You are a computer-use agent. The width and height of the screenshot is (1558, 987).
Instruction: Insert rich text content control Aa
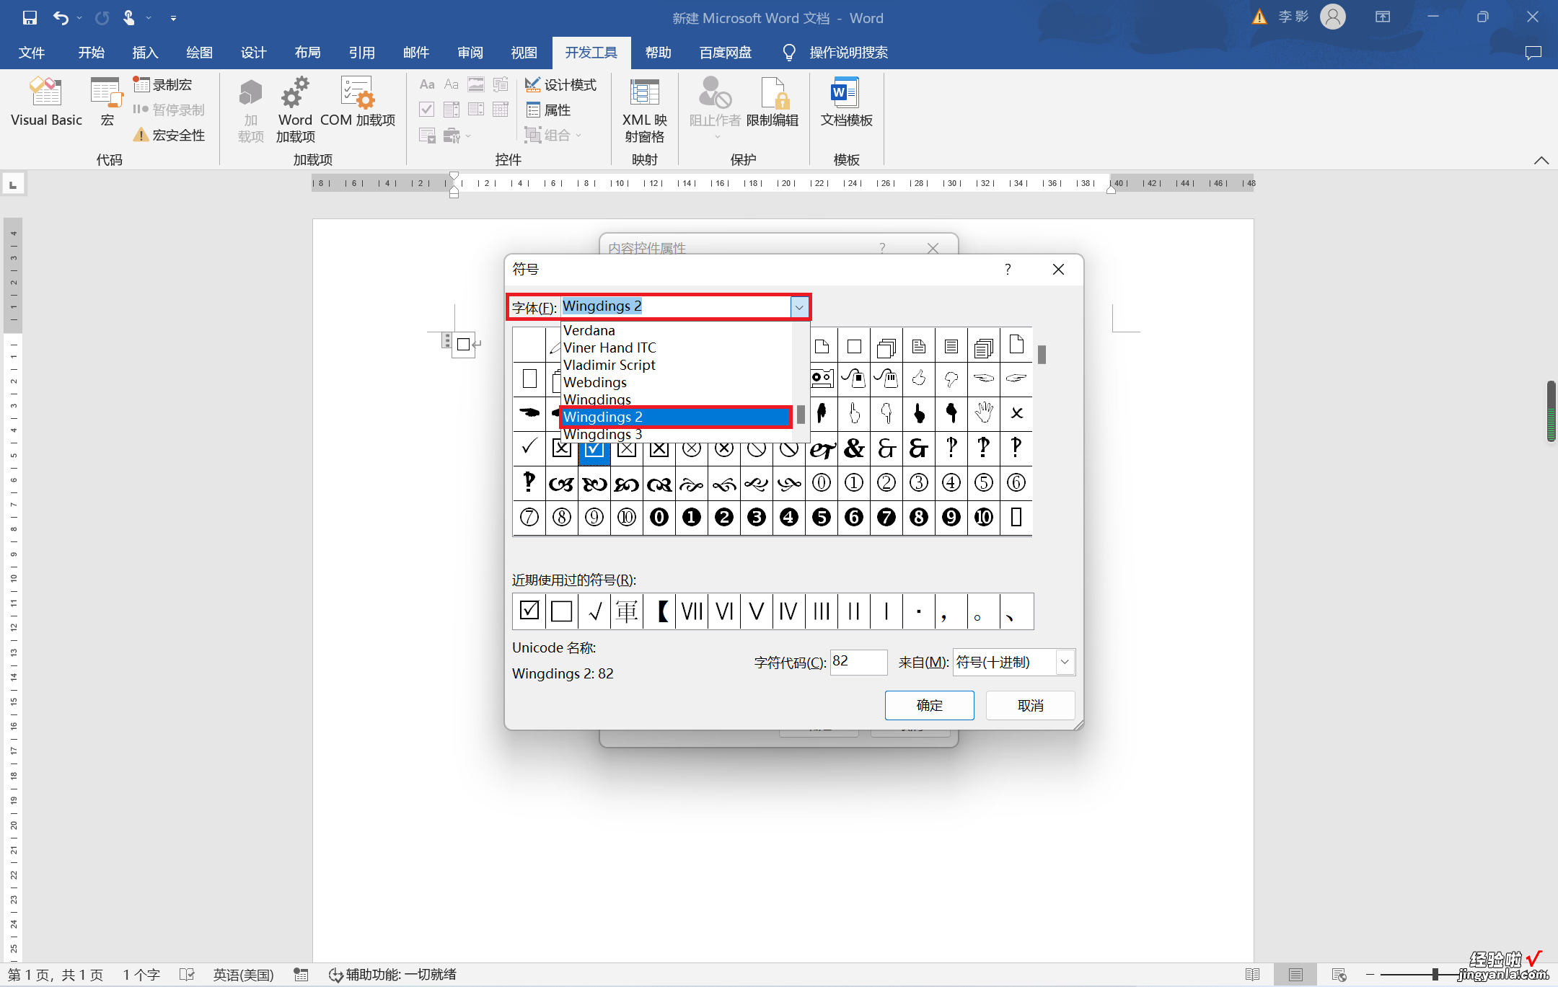pyautogui.click(x=427, y=85)
